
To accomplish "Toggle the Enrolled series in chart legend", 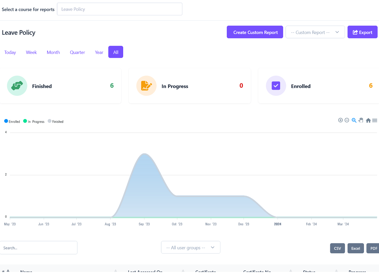I will [12, 121].
